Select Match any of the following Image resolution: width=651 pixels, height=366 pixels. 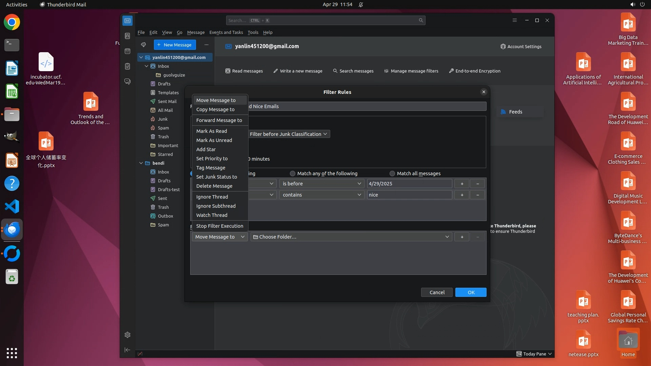(293, 174)
